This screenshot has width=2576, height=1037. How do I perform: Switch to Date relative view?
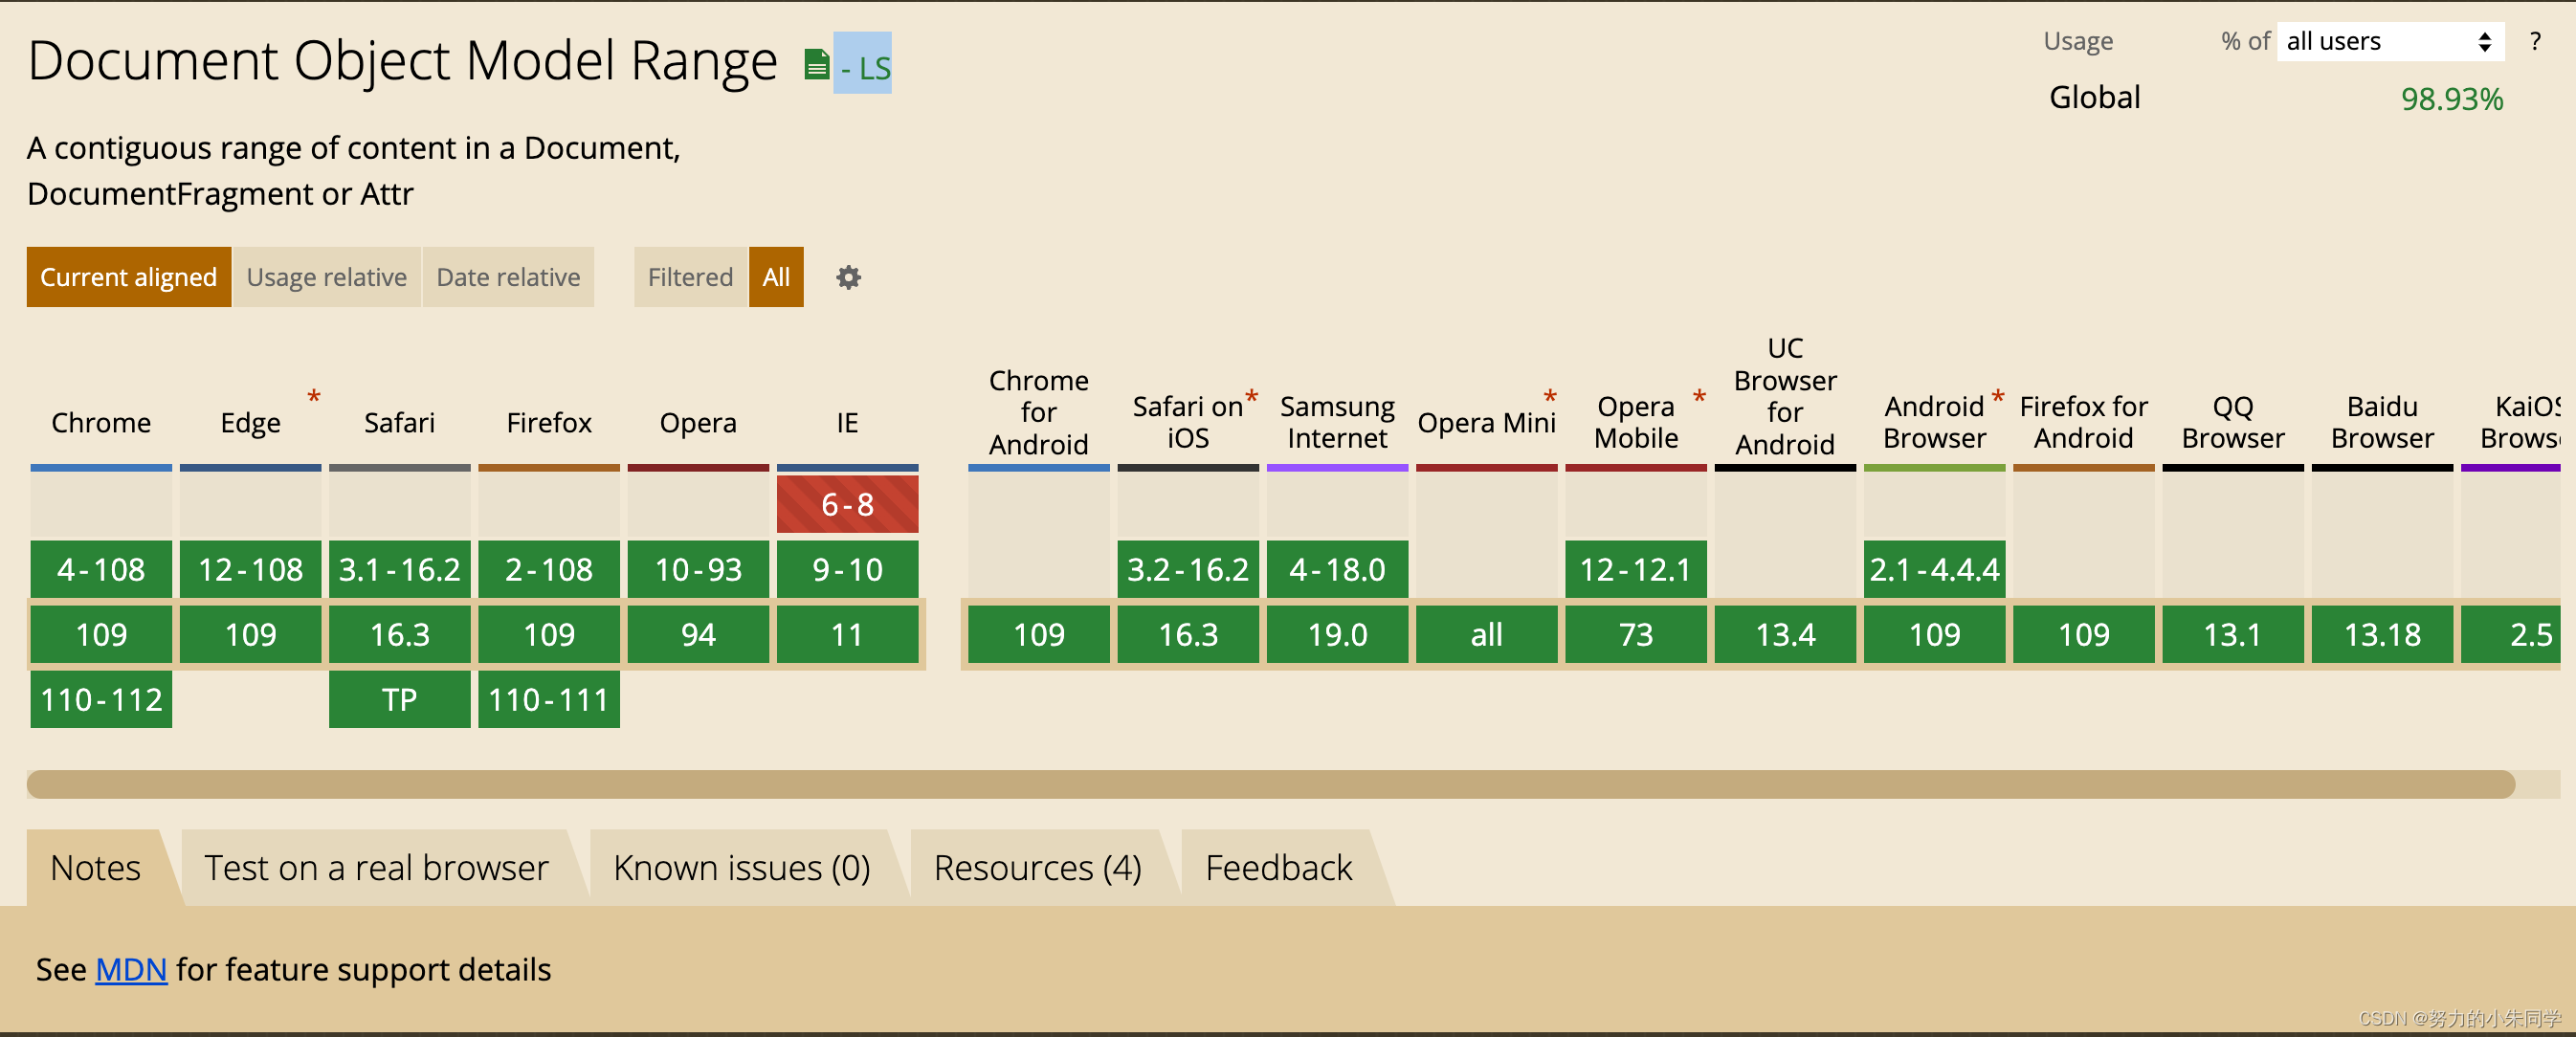pyautogui.click(x=508, y=277)
